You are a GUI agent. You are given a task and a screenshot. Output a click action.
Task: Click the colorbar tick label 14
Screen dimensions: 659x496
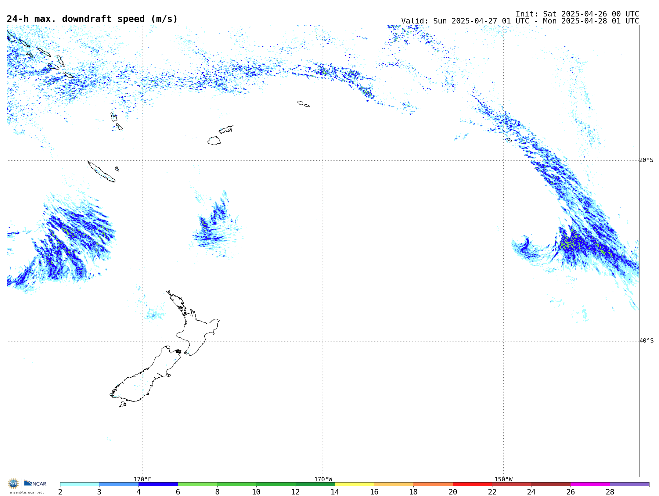click(335, 492)
